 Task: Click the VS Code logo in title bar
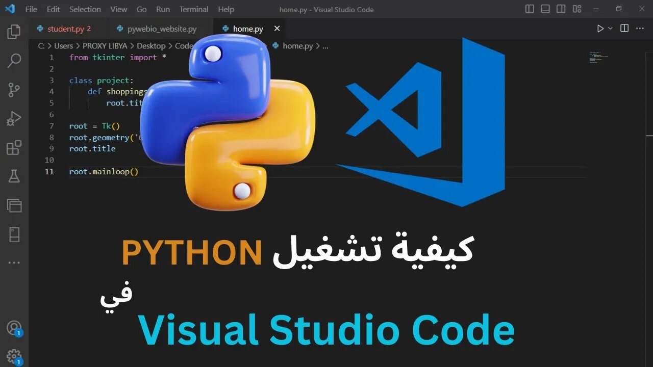(x=9, y=9)
